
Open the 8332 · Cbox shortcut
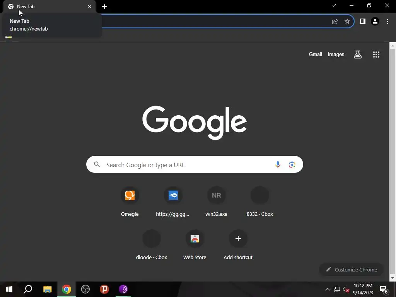259,202
